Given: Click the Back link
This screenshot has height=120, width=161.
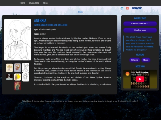Looking at the screenshot, I should point(80,12).
